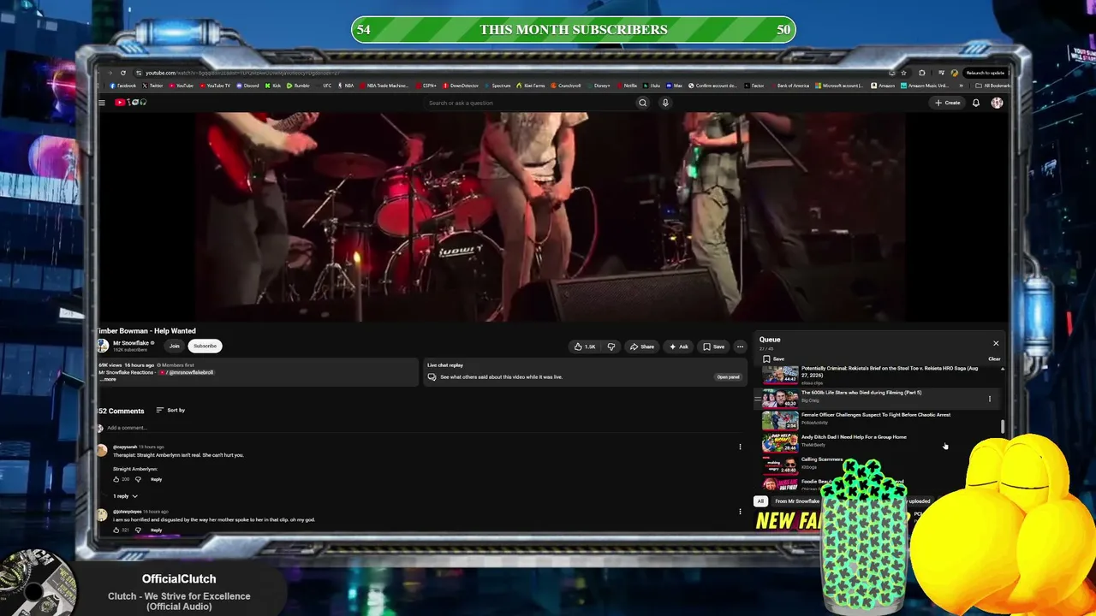Viewport: 1096px width, 616px height.
Task: Subscribe to Mr Snowflake
Action: pos(205,346)
